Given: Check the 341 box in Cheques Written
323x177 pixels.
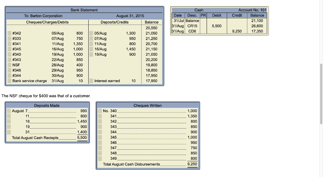Looking at the screenshot, I should [x=100, y=116].
